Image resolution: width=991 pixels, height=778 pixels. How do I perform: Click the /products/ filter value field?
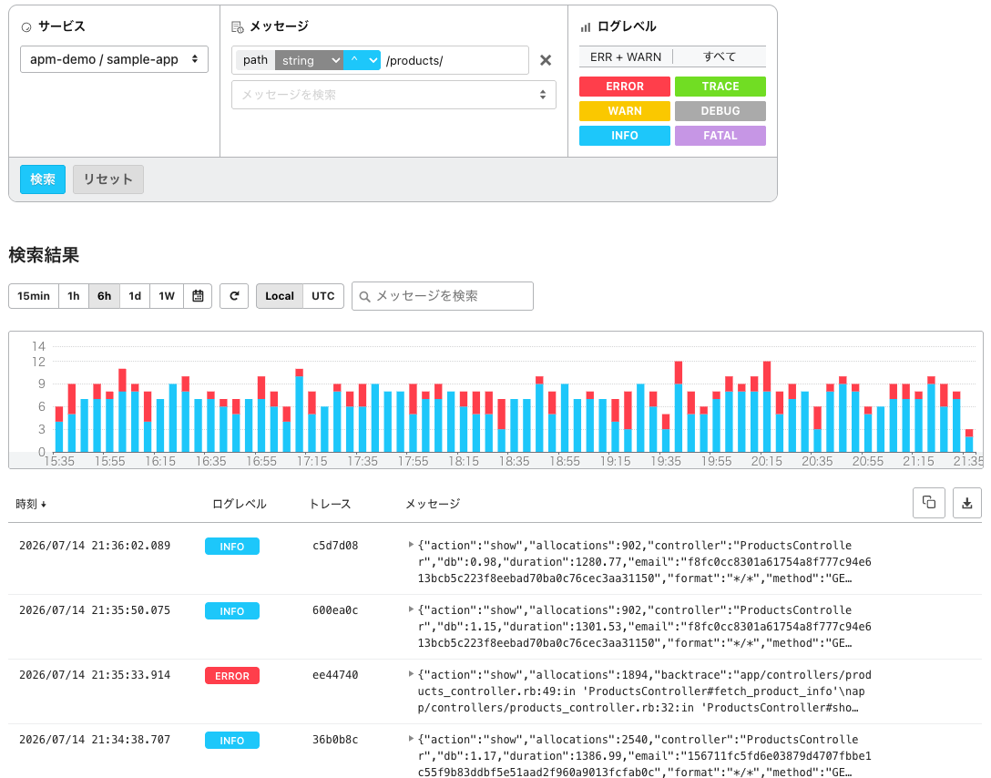tap(455, 60)
